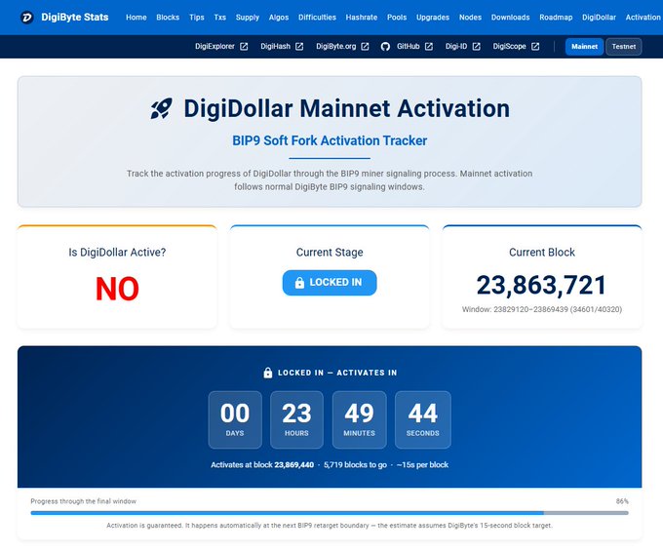Go to Difficulties page
663x553 pixels.
[x=317, y=18]
